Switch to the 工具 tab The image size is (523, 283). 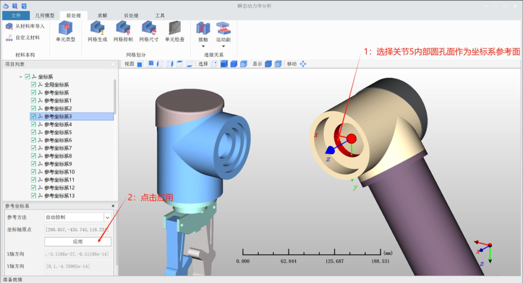[x=160, y=15]
